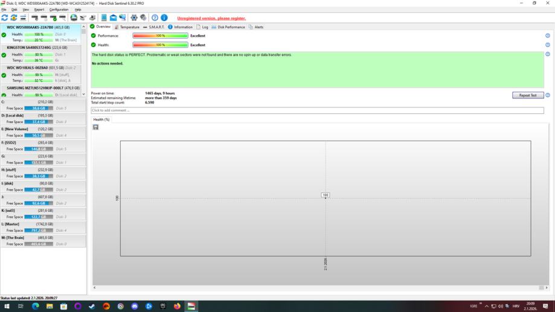Screen dimensions: 555x312
Task: Switch to the Information tab
Action: pos(180,27)
